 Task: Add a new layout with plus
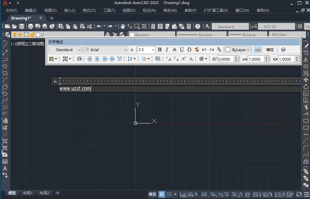58,193
